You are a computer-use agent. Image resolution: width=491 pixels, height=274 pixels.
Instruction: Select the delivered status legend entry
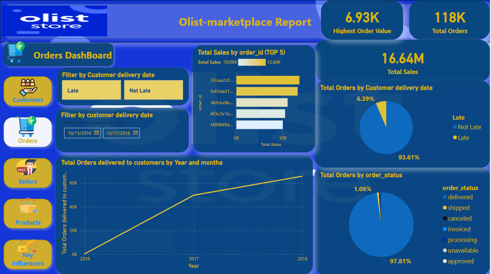pos(457,197)
